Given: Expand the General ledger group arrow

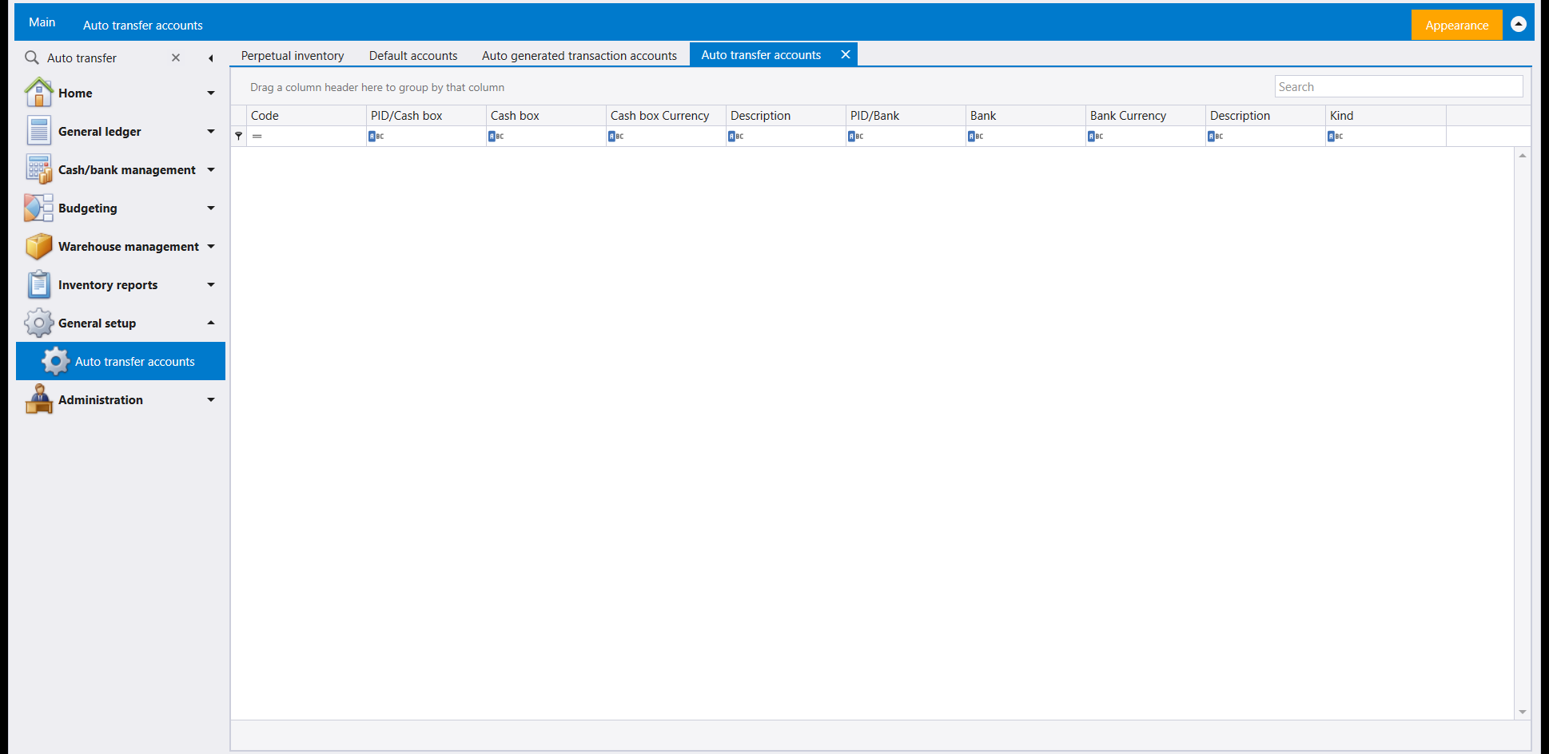Looking at the screenshot, I should tap(211, 132).
